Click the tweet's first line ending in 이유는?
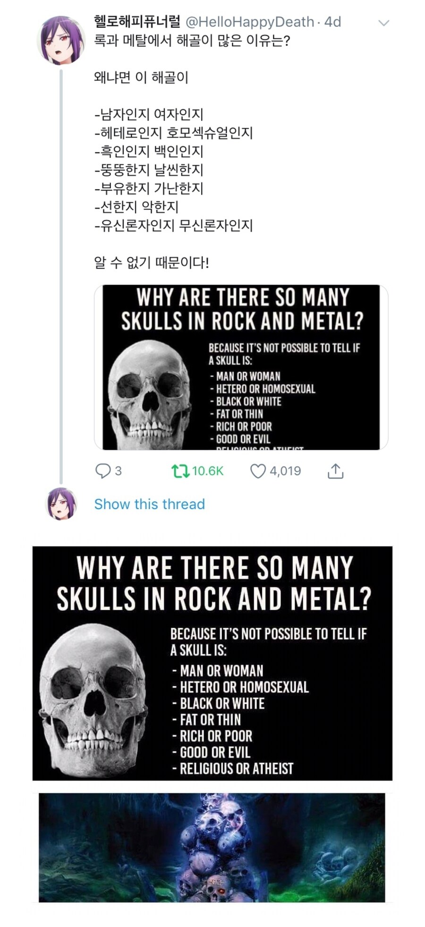 pyautogui.click(x=192, y=41)
